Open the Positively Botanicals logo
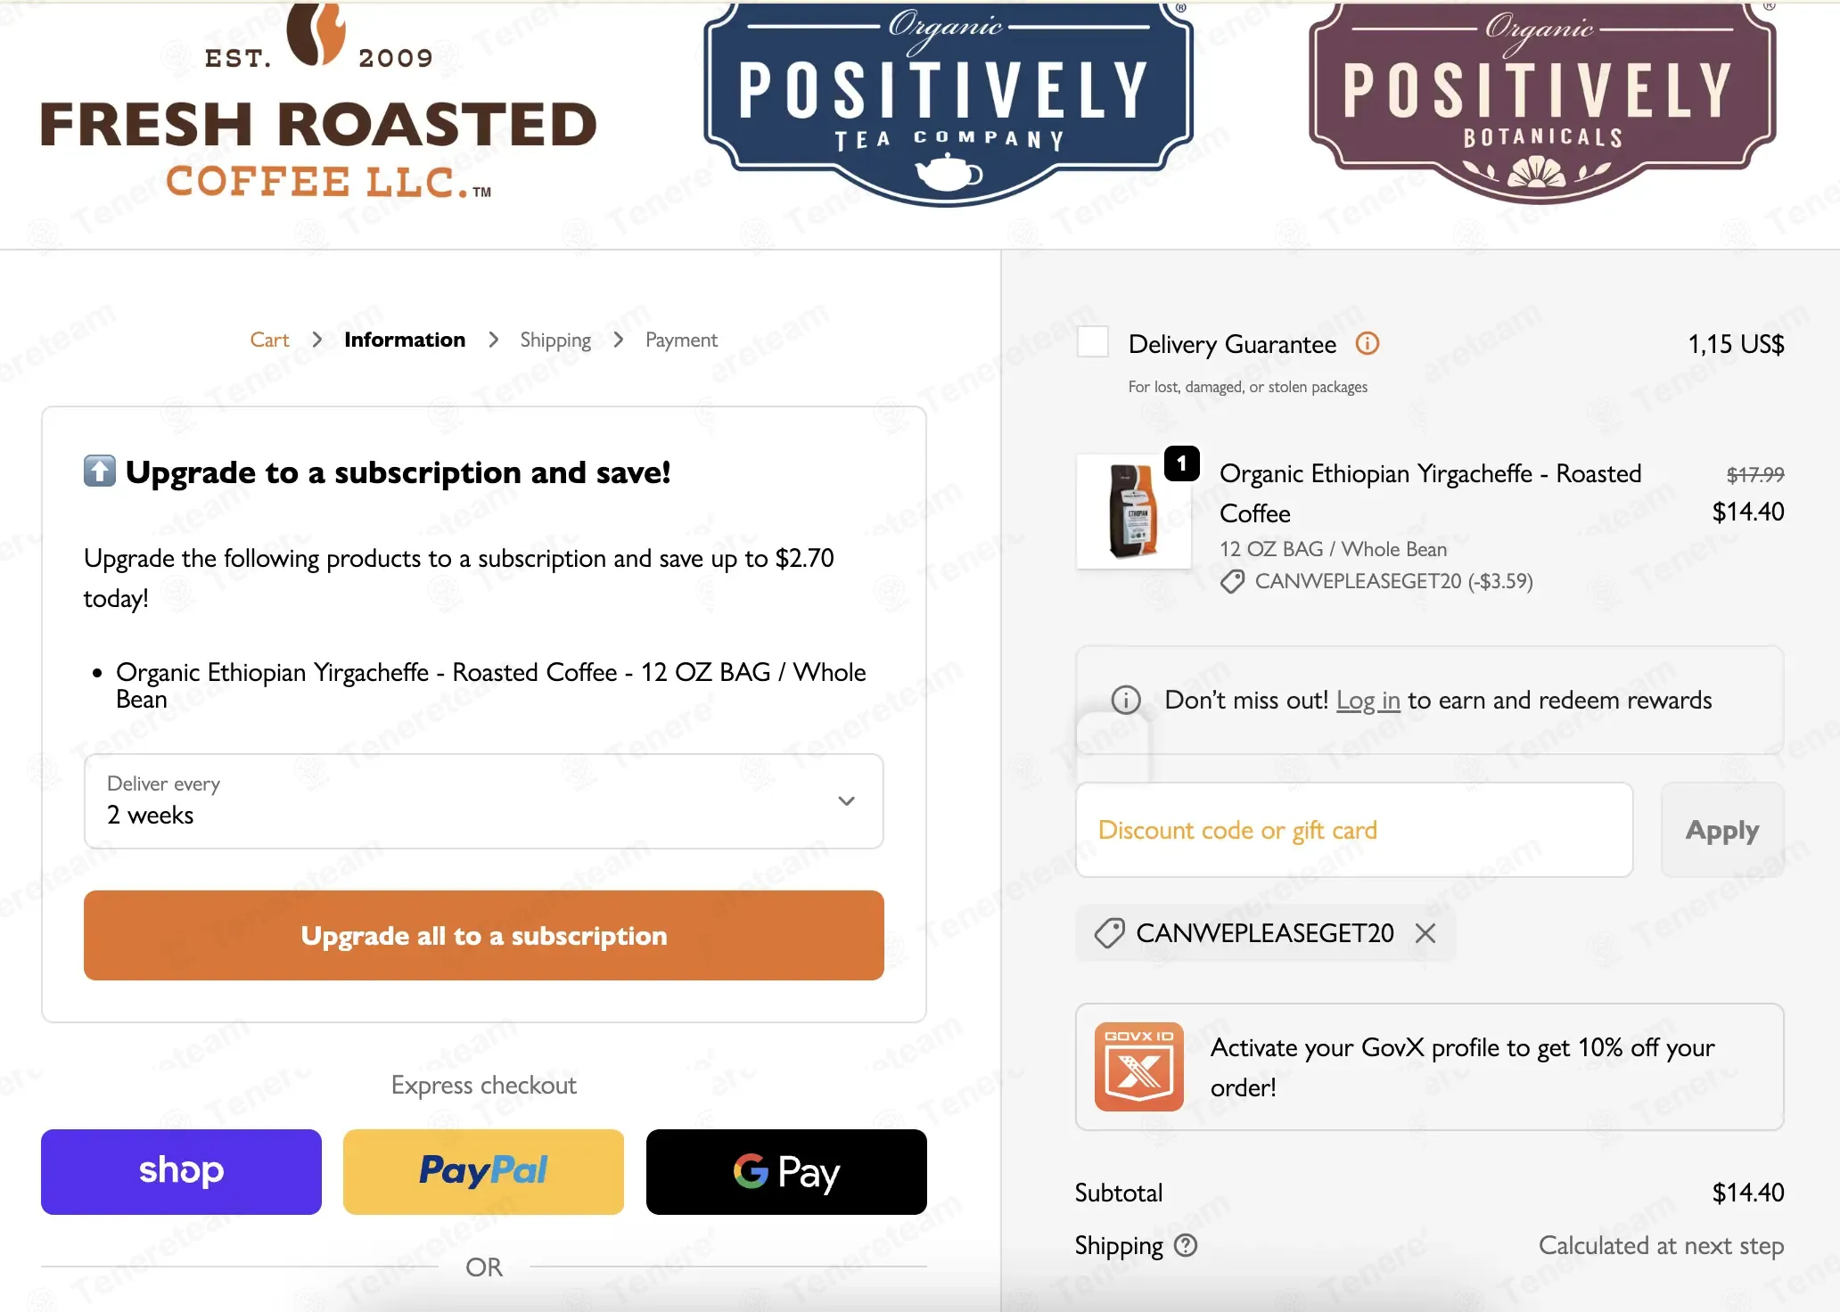 coord(1542,102)
